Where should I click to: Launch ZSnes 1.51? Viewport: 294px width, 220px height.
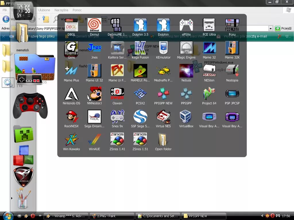(x=140, y=140)
